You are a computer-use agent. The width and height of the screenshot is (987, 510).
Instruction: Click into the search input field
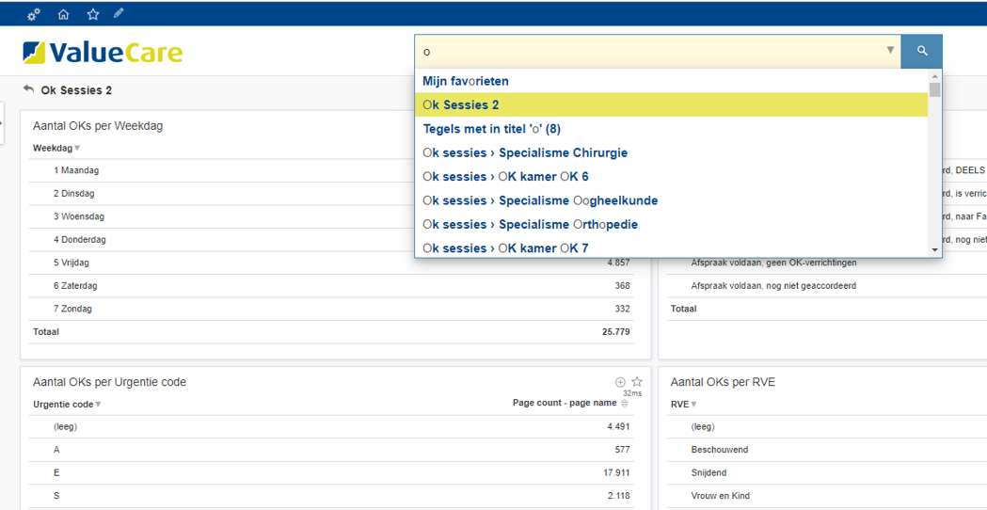[x=649, y=51]
